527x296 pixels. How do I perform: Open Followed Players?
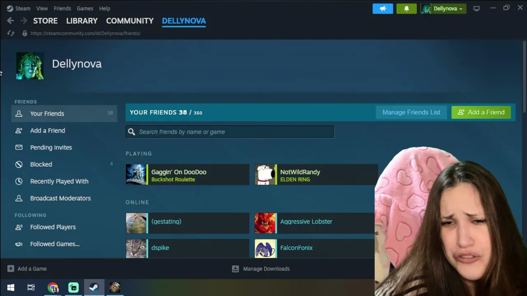pos(64,227)
